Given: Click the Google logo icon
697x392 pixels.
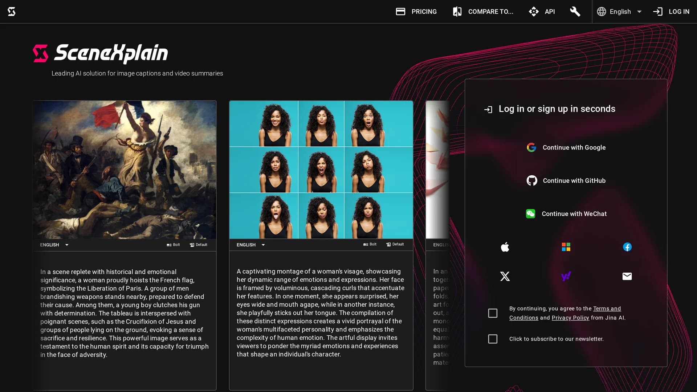Looking at the screenshot, I should click(531, 147).
